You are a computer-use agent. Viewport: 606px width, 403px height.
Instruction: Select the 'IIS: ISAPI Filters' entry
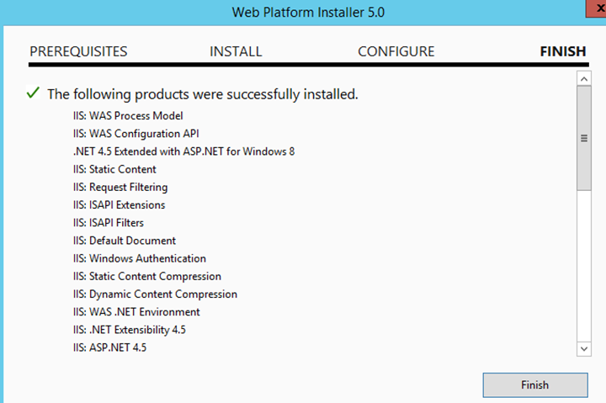click(109, 223)
